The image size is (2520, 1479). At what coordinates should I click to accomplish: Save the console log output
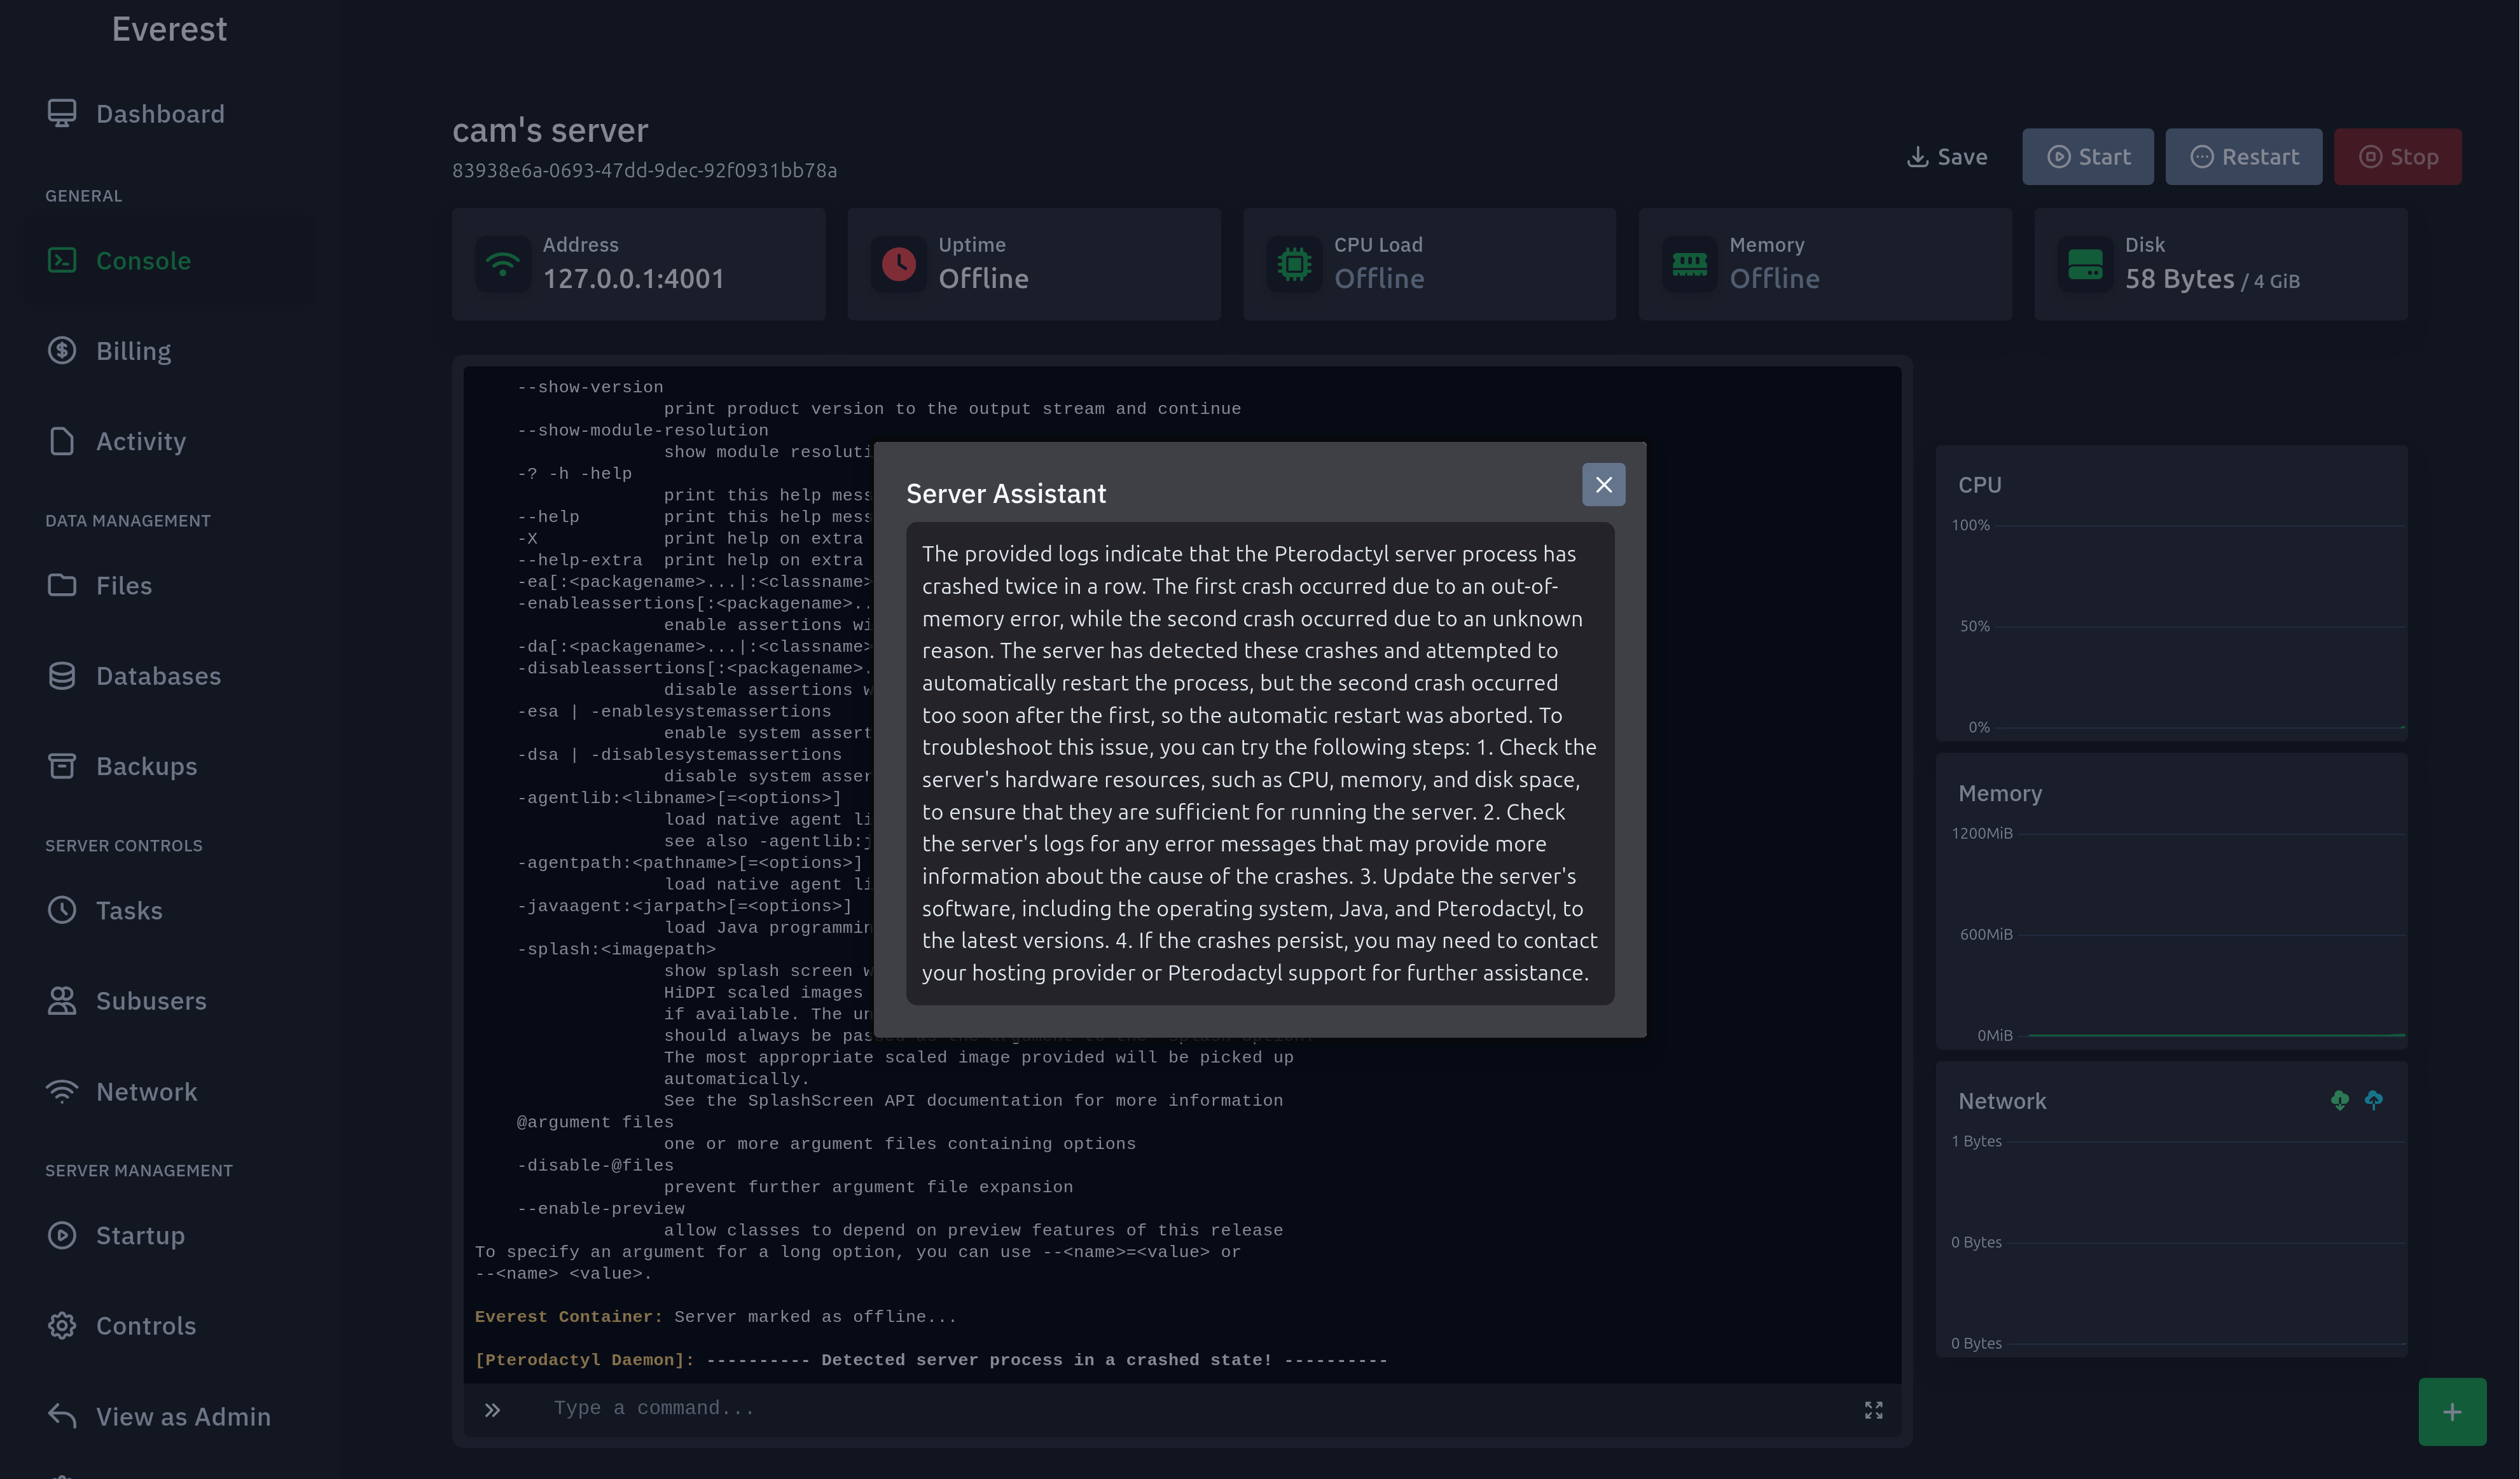pyautogui.click(x=1947, y=157)
